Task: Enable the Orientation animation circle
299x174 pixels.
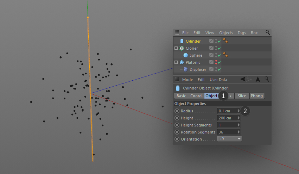Action: [x=177, y=139]
